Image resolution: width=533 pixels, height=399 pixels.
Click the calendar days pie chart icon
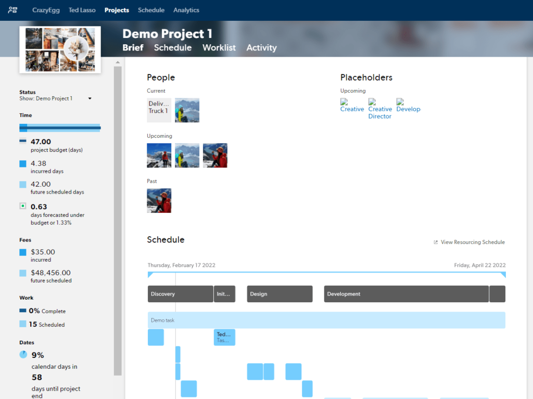[23, 354]
